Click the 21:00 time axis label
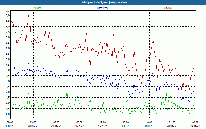Screen dimensions: 206x129 pyautogui.click(x=172, y=122)
